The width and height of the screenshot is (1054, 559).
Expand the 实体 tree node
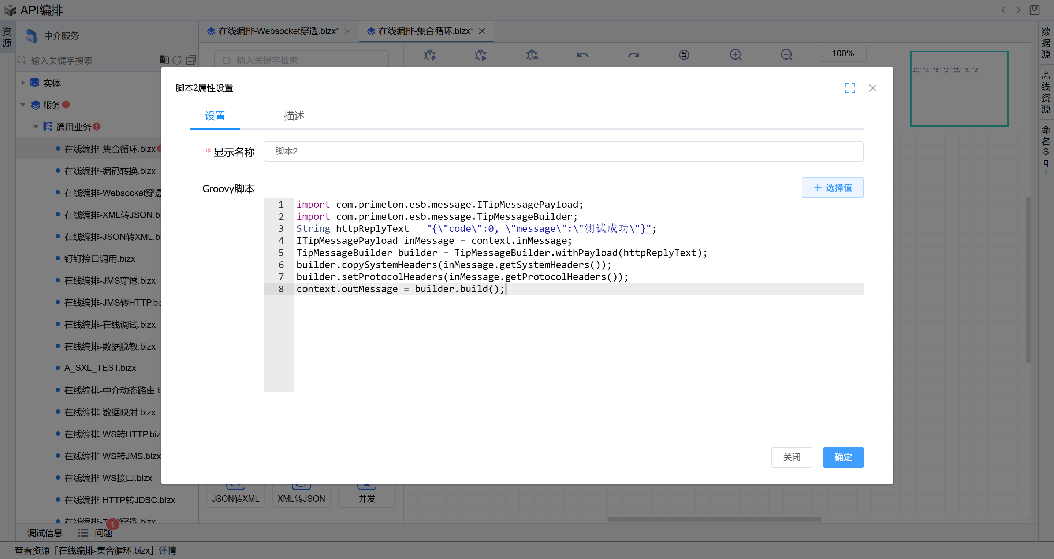click(23, 83)
